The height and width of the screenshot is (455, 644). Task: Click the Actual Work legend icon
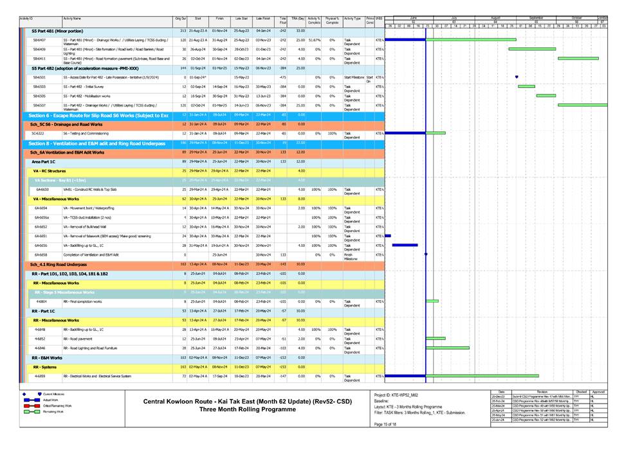(x=31, y=400)
